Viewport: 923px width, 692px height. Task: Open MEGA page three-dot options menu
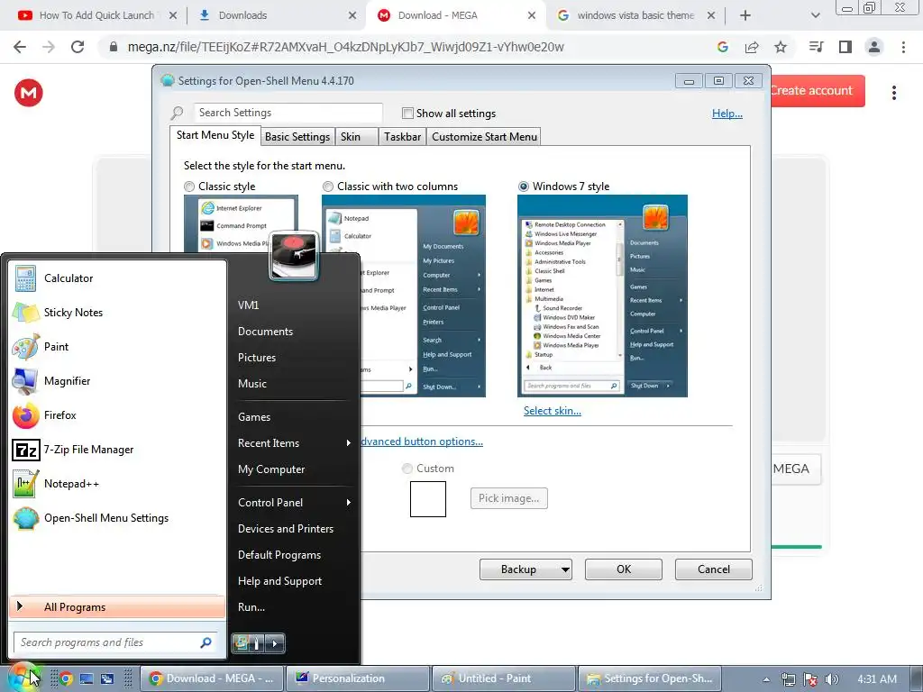pos(894,93)
